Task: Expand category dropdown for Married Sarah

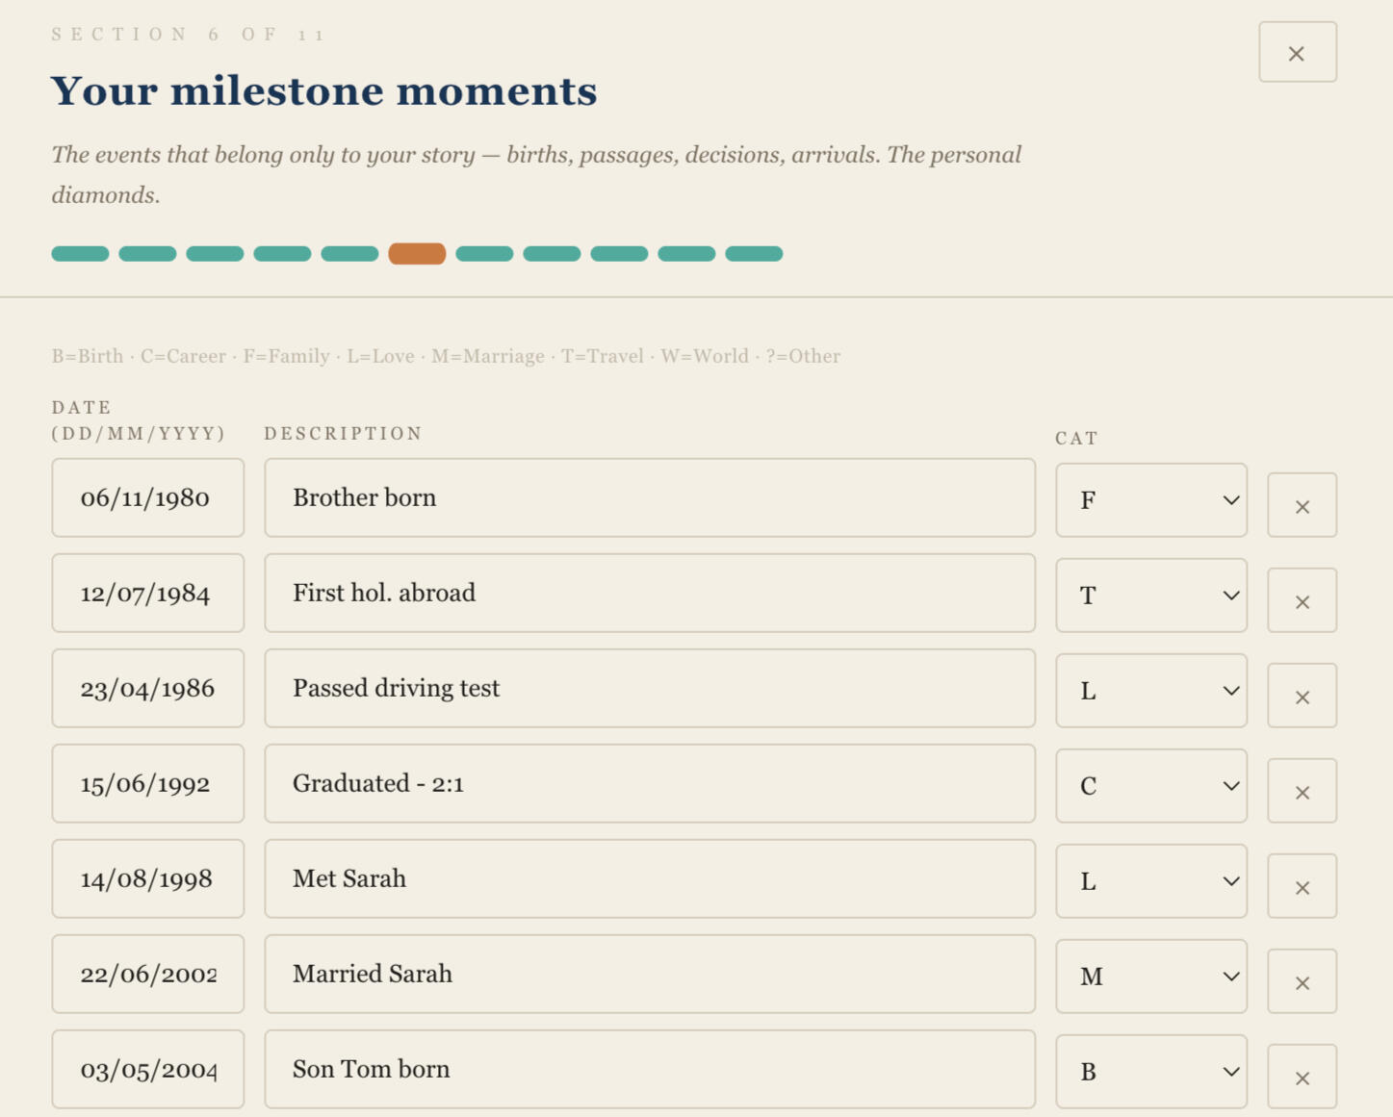Action: (x=1150, y=977)
